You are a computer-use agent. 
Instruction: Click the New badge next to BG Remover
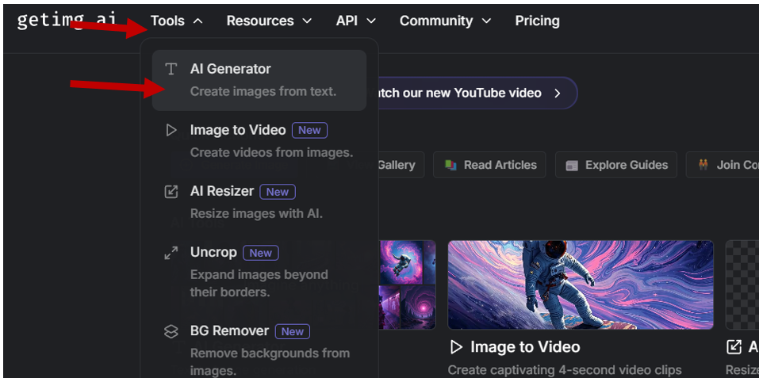(293, 331)
